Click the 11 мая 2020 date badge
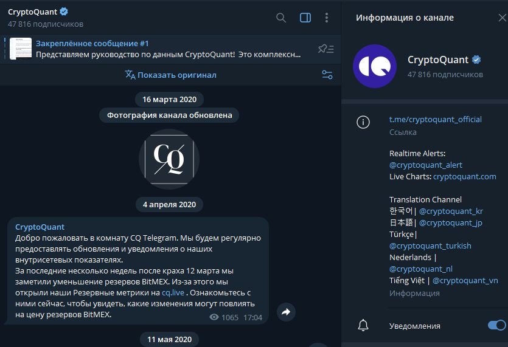The height and width of the screenshot is (347, 508). [170, 340]
